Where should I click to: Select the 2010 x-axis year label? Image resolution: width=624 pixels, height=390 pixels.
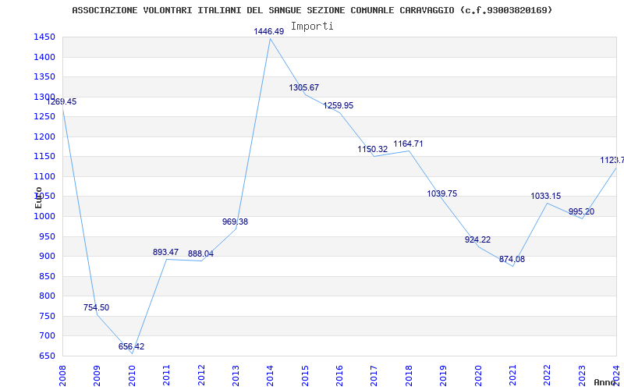(132, 376)
